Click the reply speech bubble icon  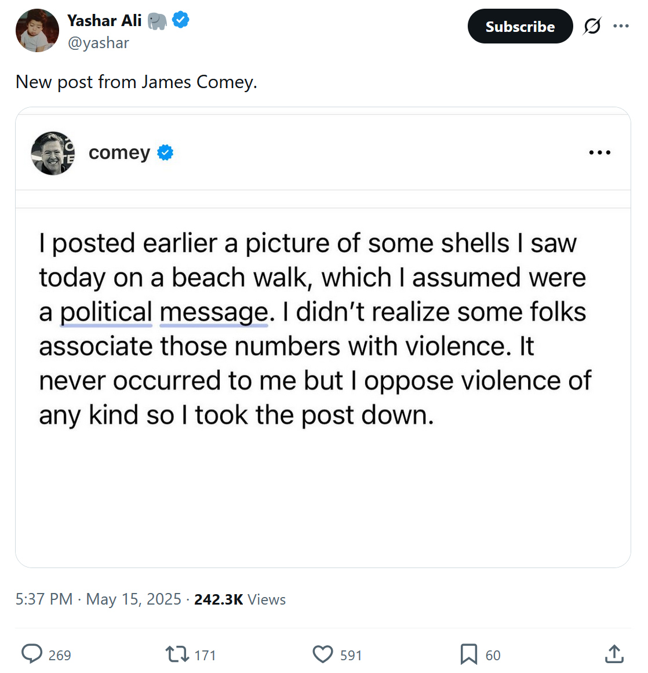(32, 654)
